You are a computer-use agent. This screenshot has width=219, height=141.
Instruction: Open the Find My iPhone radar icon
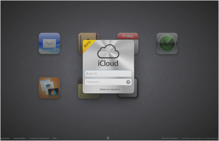coord(167,43)
